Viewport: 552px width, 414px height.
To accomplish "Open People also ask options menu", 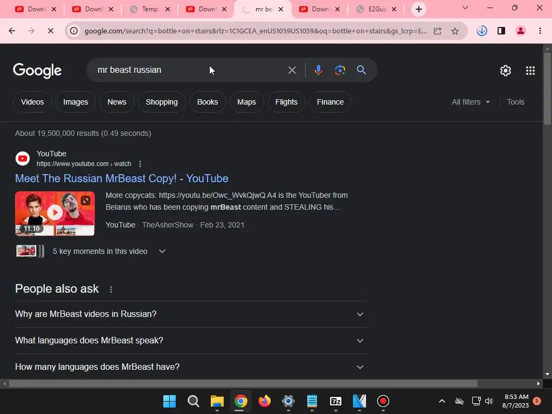I will [x=111, y=289].
